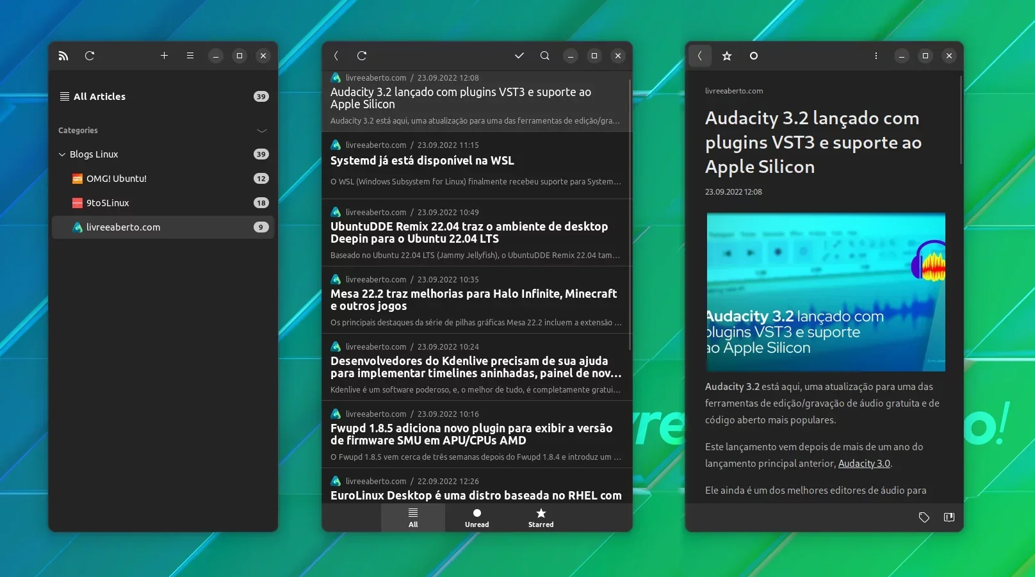The image size is (1035, 577).
Task: Click the article list scrollbar
Action: click(630, 215)
